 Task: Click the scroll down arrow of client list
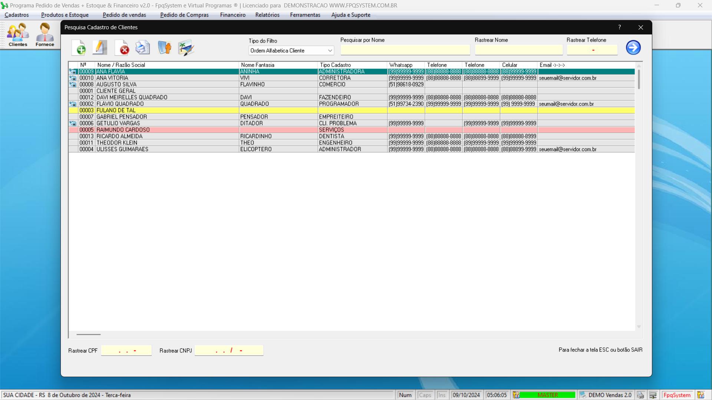point(639,327)
